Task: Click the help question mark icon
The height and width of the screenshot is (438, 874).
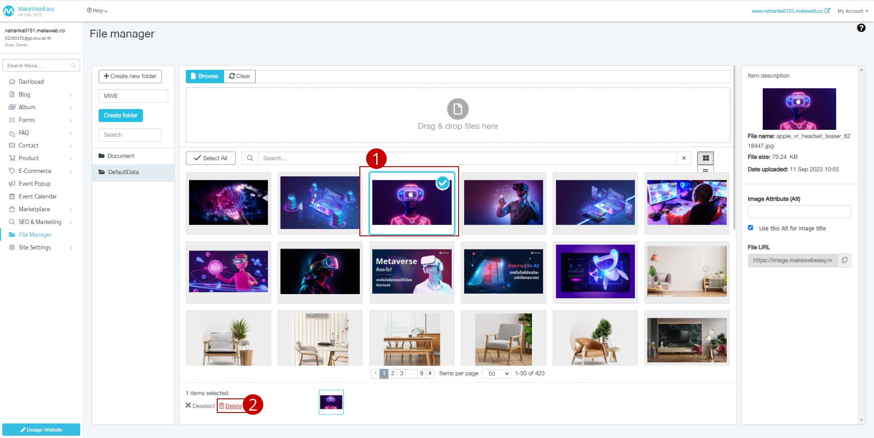Action: 861,28
